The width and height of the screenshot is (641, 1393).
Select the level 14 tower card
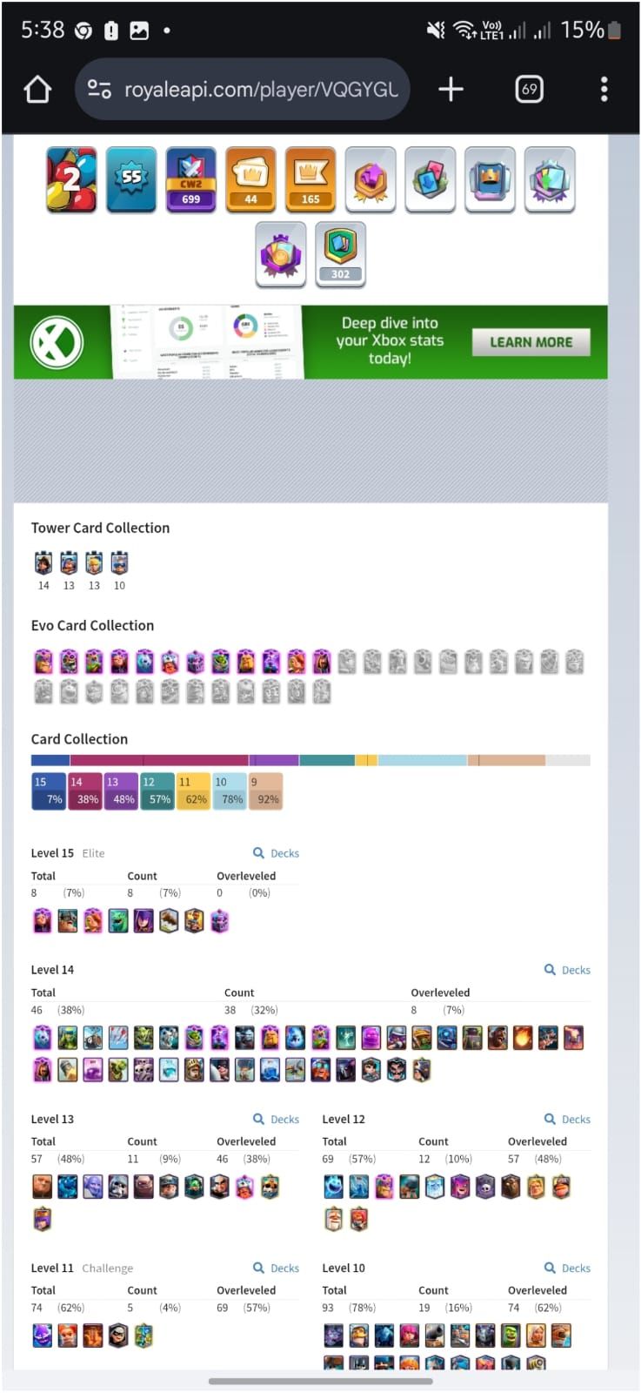click(x=43, y=563)
